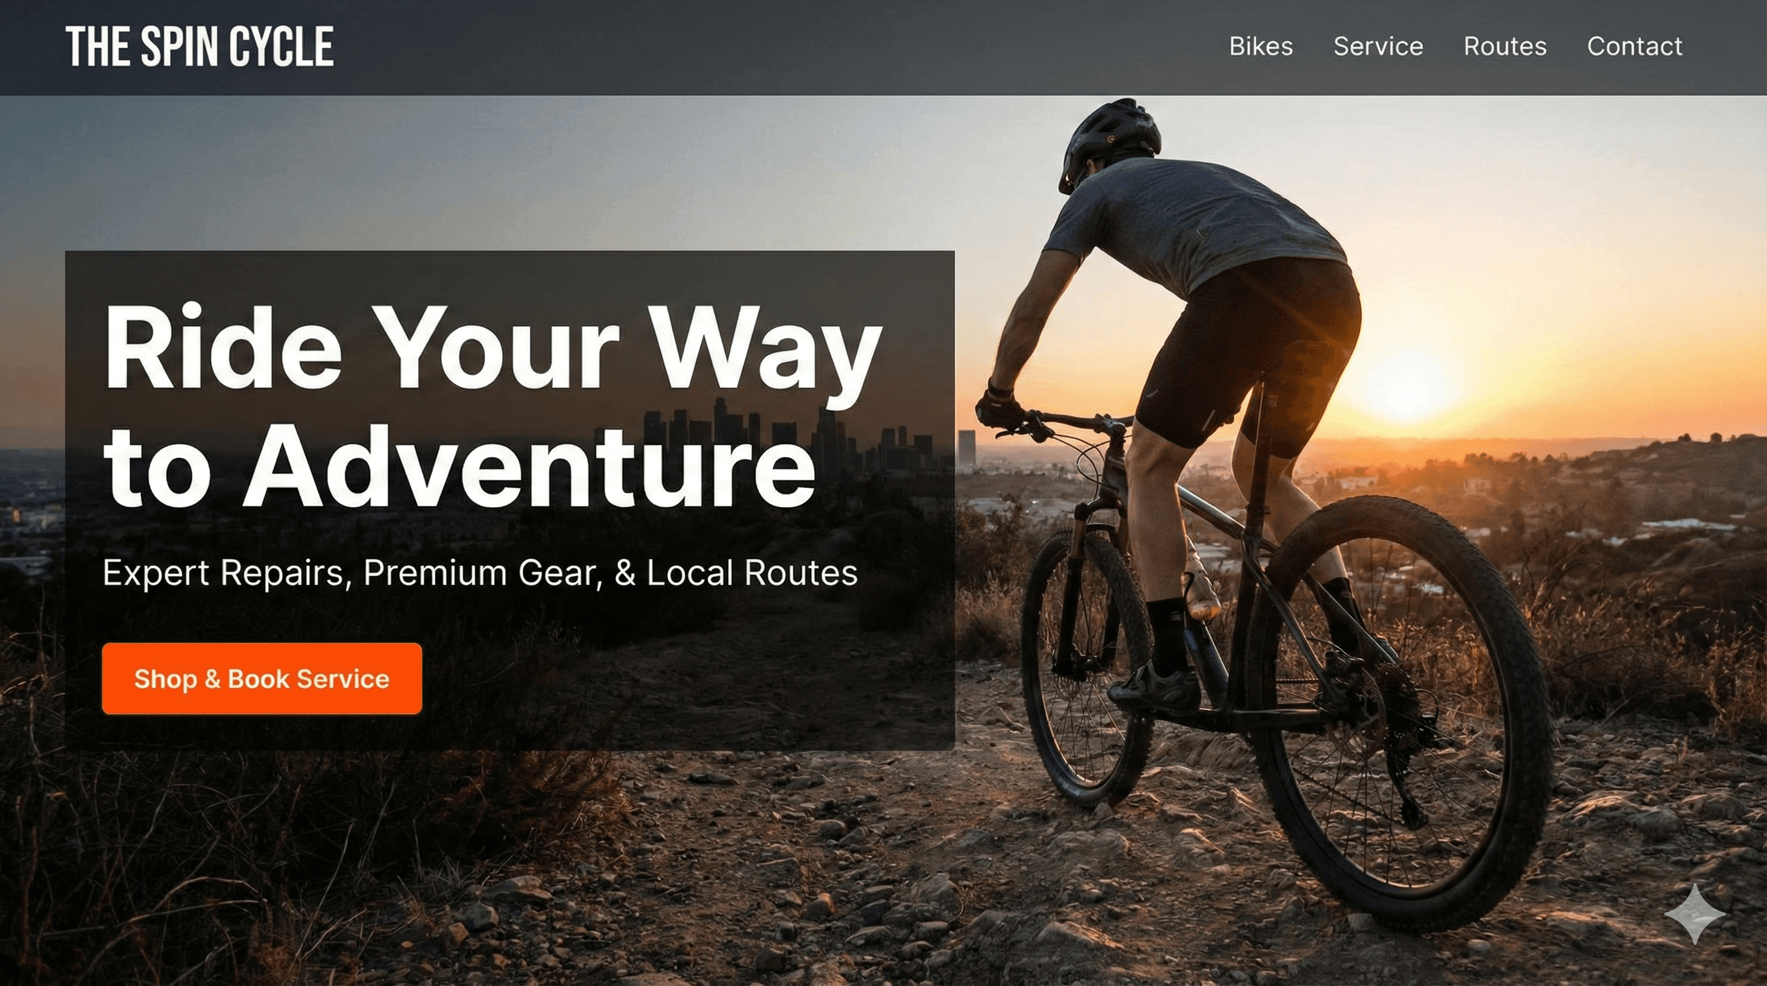Image resolution: width=1767 pixels, height=986 pixels.
Task: Go to the Service page in the navbar
Action: [x=1378, y=47]
